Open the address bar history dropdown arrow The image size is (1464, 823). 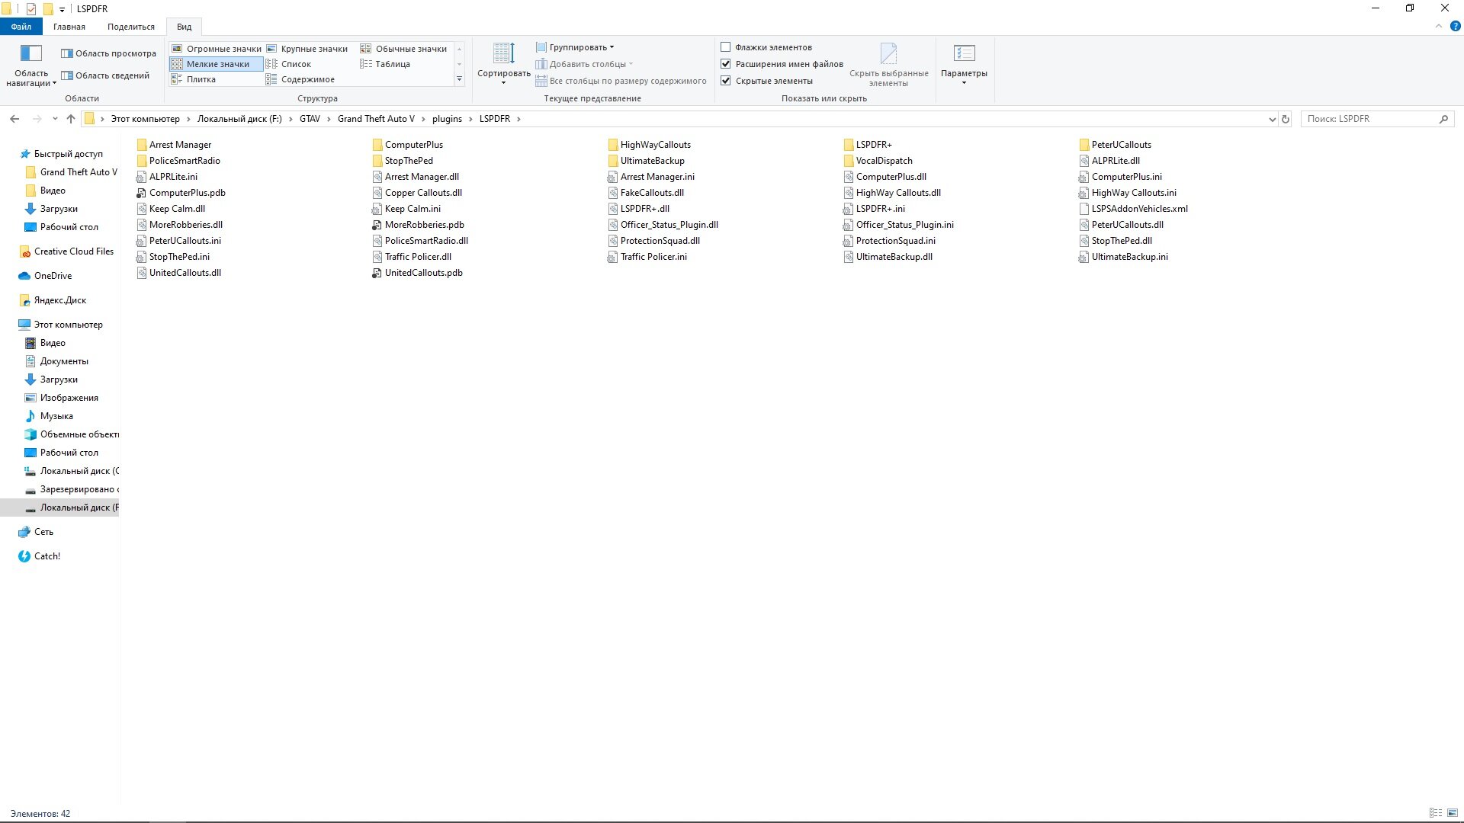point(1271,119)
